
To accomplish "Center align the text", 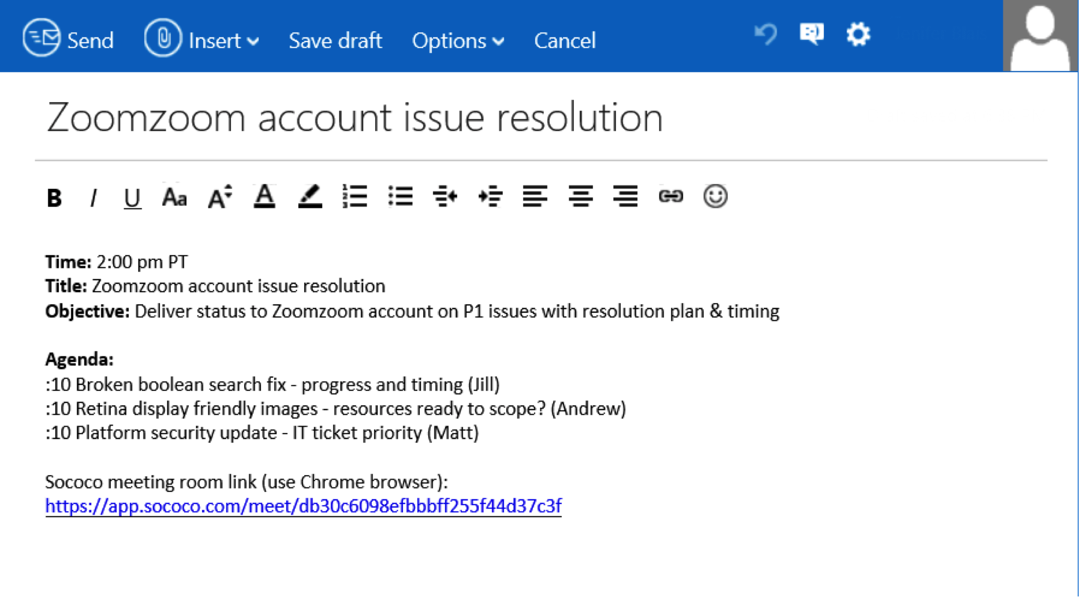I will 580,196.
